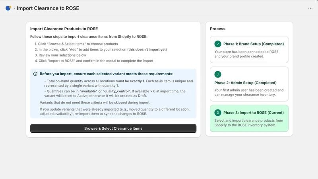The image size is (318, 179).
Task: Click the Phase 3 number badge
Action: [x=217, y=113]
